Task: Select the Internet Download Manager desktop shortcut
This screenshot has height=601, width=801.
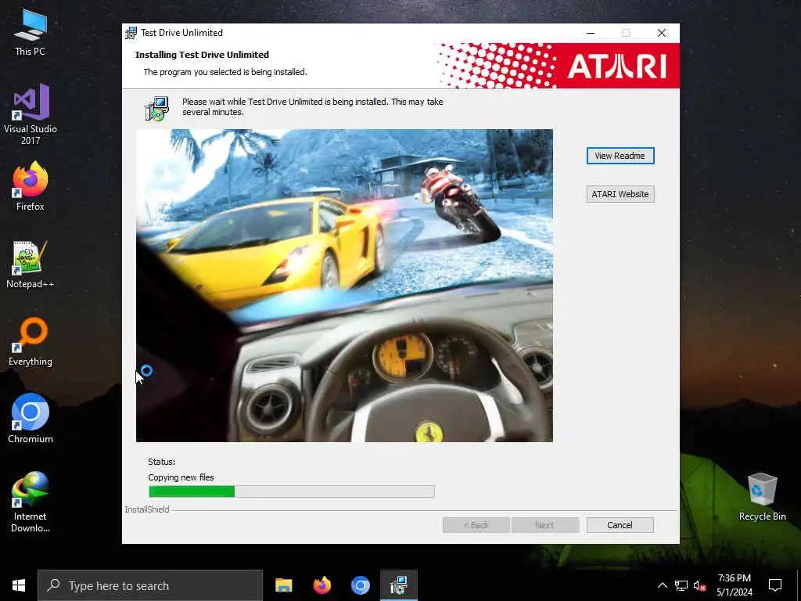Action: [31, 502]
